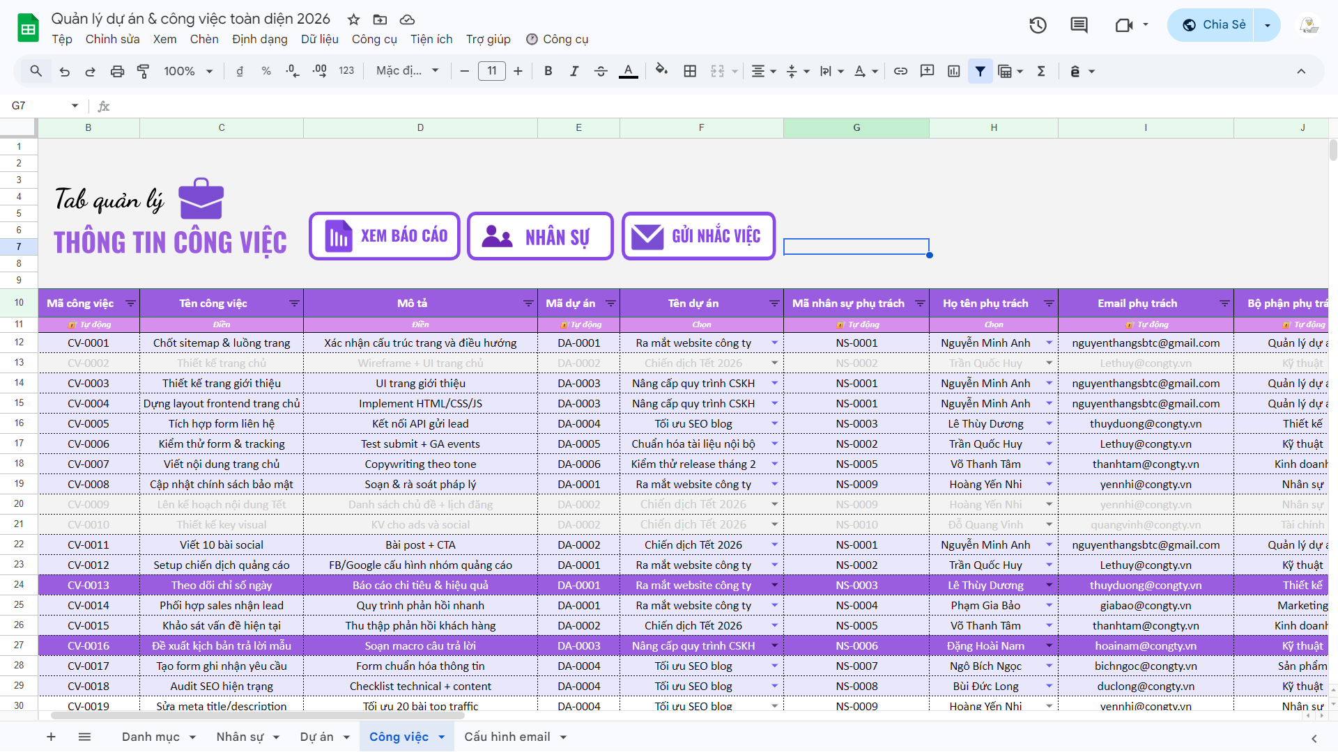Click the fill color bucket icon
This screenshot has width=1338, height=752.
point(661,70)
